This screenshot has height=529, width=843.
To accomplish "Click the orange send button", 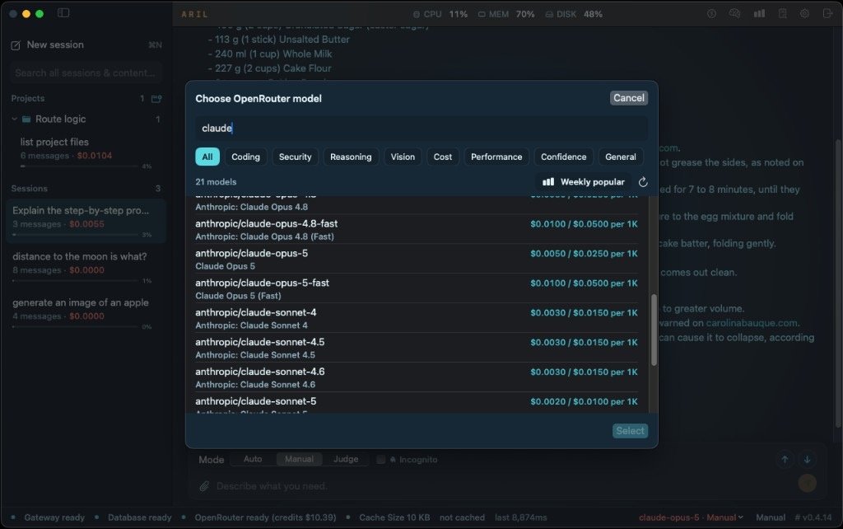I will [x=807, y=483].
